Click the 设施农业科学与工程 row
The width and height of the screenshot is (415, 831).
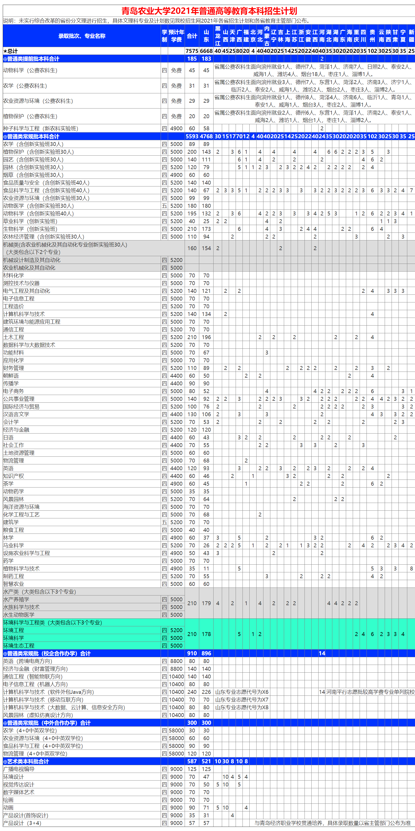coord(209,553)
